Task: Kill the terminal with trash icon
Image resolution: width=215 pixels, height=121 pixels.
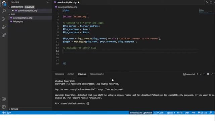Action: pyautogui.click(x=208, y=74)
